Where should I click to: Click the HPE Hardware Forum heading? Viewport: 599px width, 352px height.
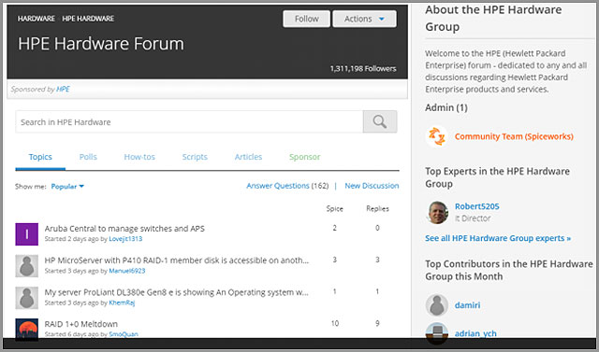pyautogui.click(x=101, y=44)
